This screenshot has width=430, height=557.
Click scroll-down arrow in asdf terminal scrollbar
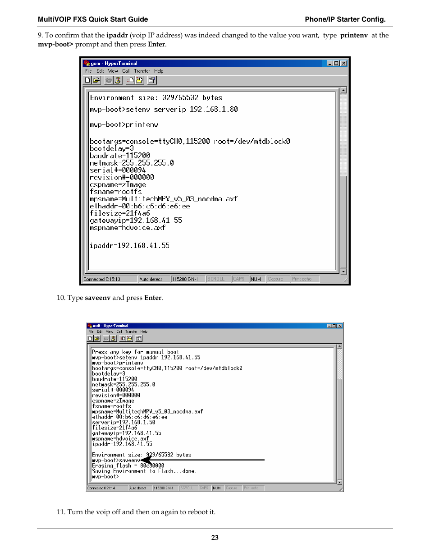(x=339, y=482)
